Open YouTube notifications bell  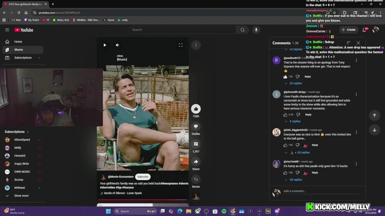(x=365, y=30)
